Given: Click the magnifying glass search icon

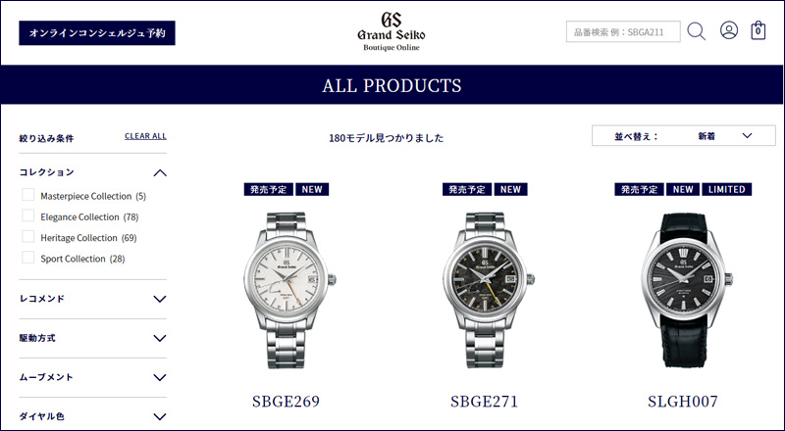Looking at the screenshot, I should pyautogui.click(x=697, y=31).
